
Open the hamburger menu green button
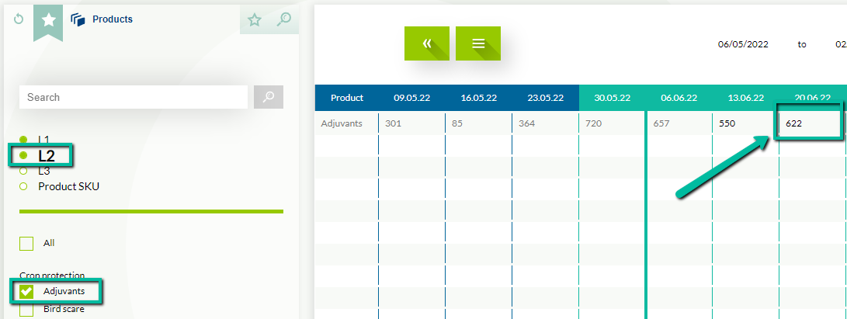tap(478, 43)
